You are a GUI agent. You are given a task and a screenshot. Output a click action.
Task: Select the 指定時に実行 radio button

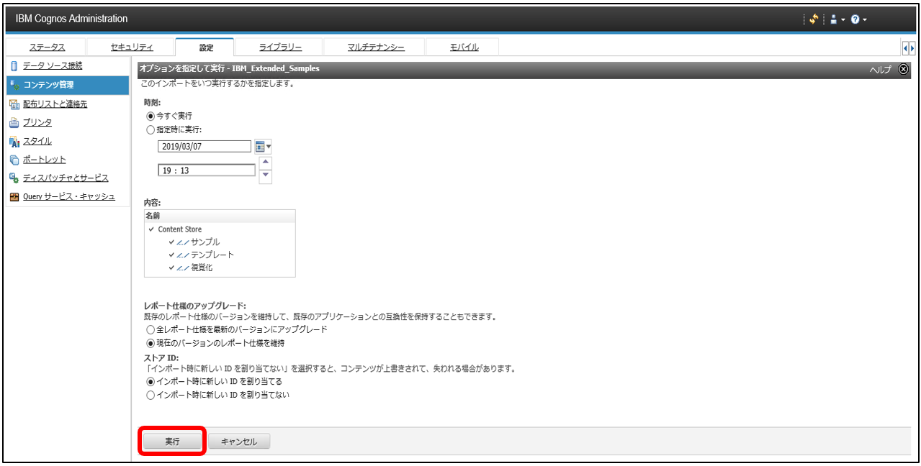click(150, 130)
